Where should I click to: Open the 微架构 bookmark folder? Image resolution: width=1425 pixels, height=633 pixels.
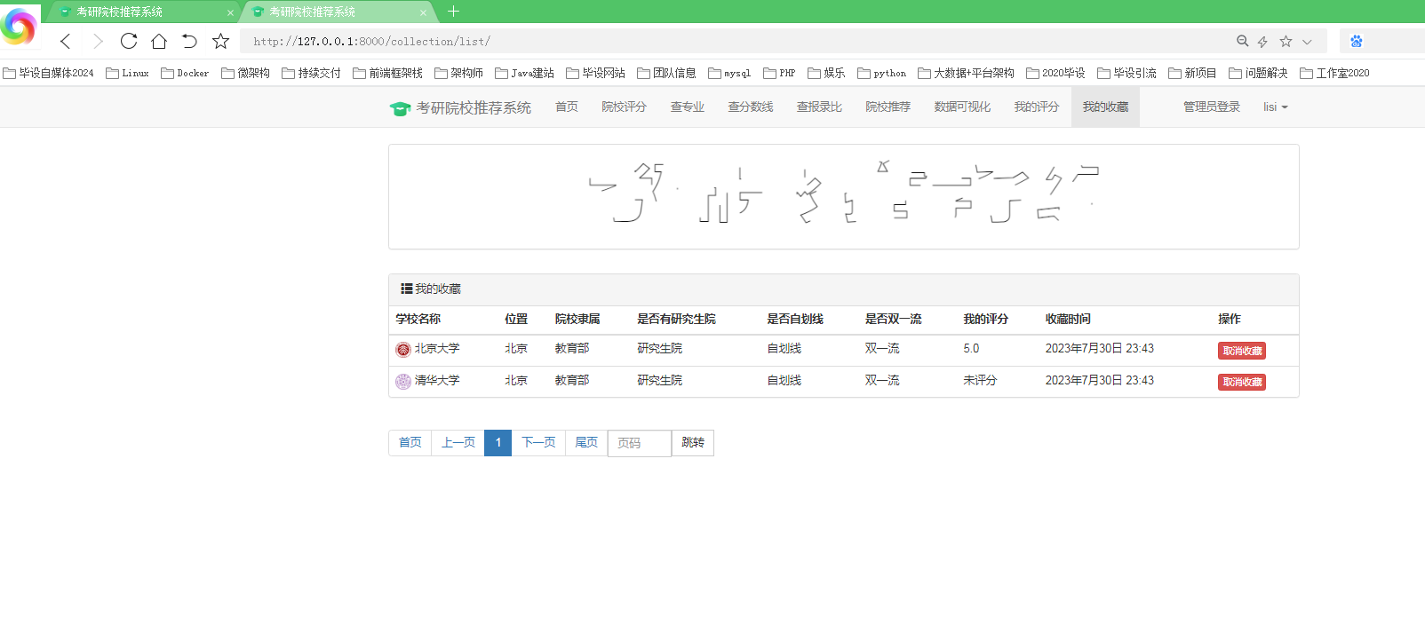(245, 73)
